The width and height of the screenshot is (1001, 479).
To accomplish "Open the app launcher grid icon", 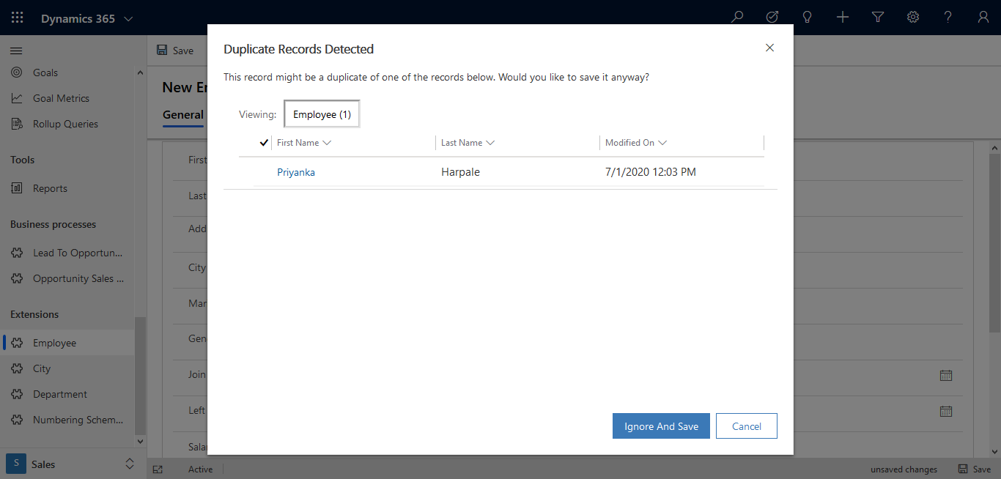I will [x=16, y=16].
